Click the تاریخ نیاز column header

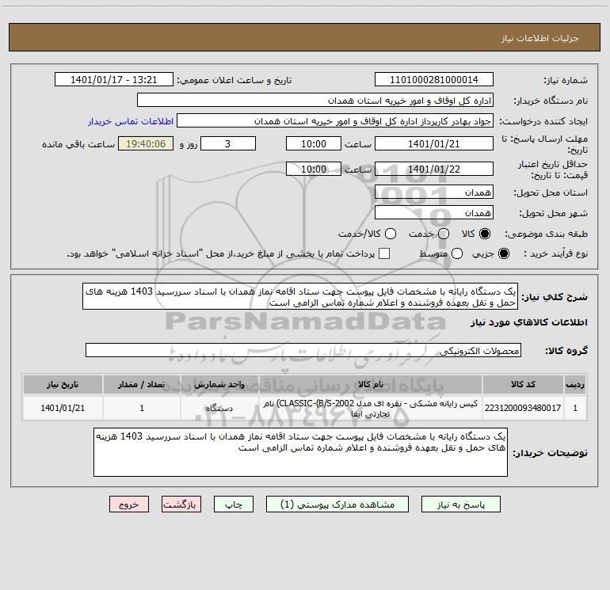[x=63, y=384]
